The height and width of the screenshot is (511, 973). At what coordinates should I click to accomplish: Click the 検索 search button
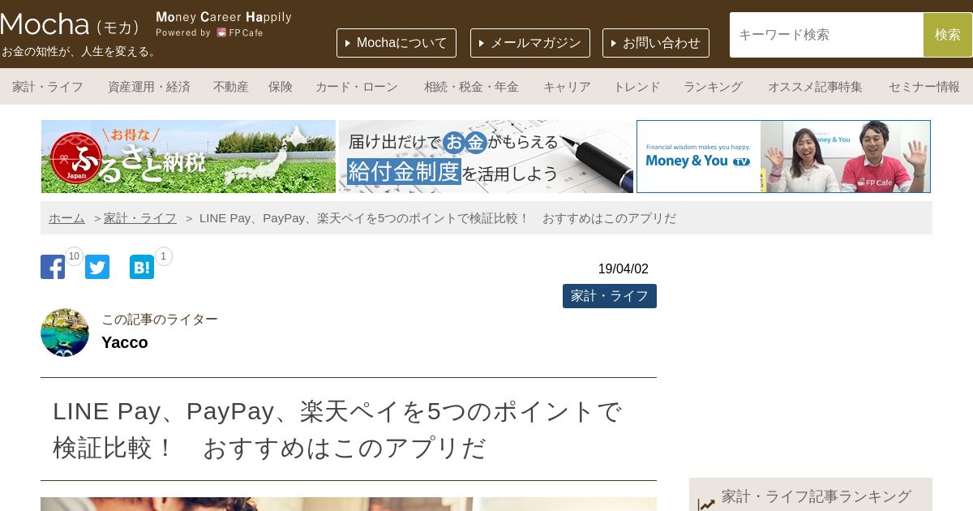pos(948,35)
